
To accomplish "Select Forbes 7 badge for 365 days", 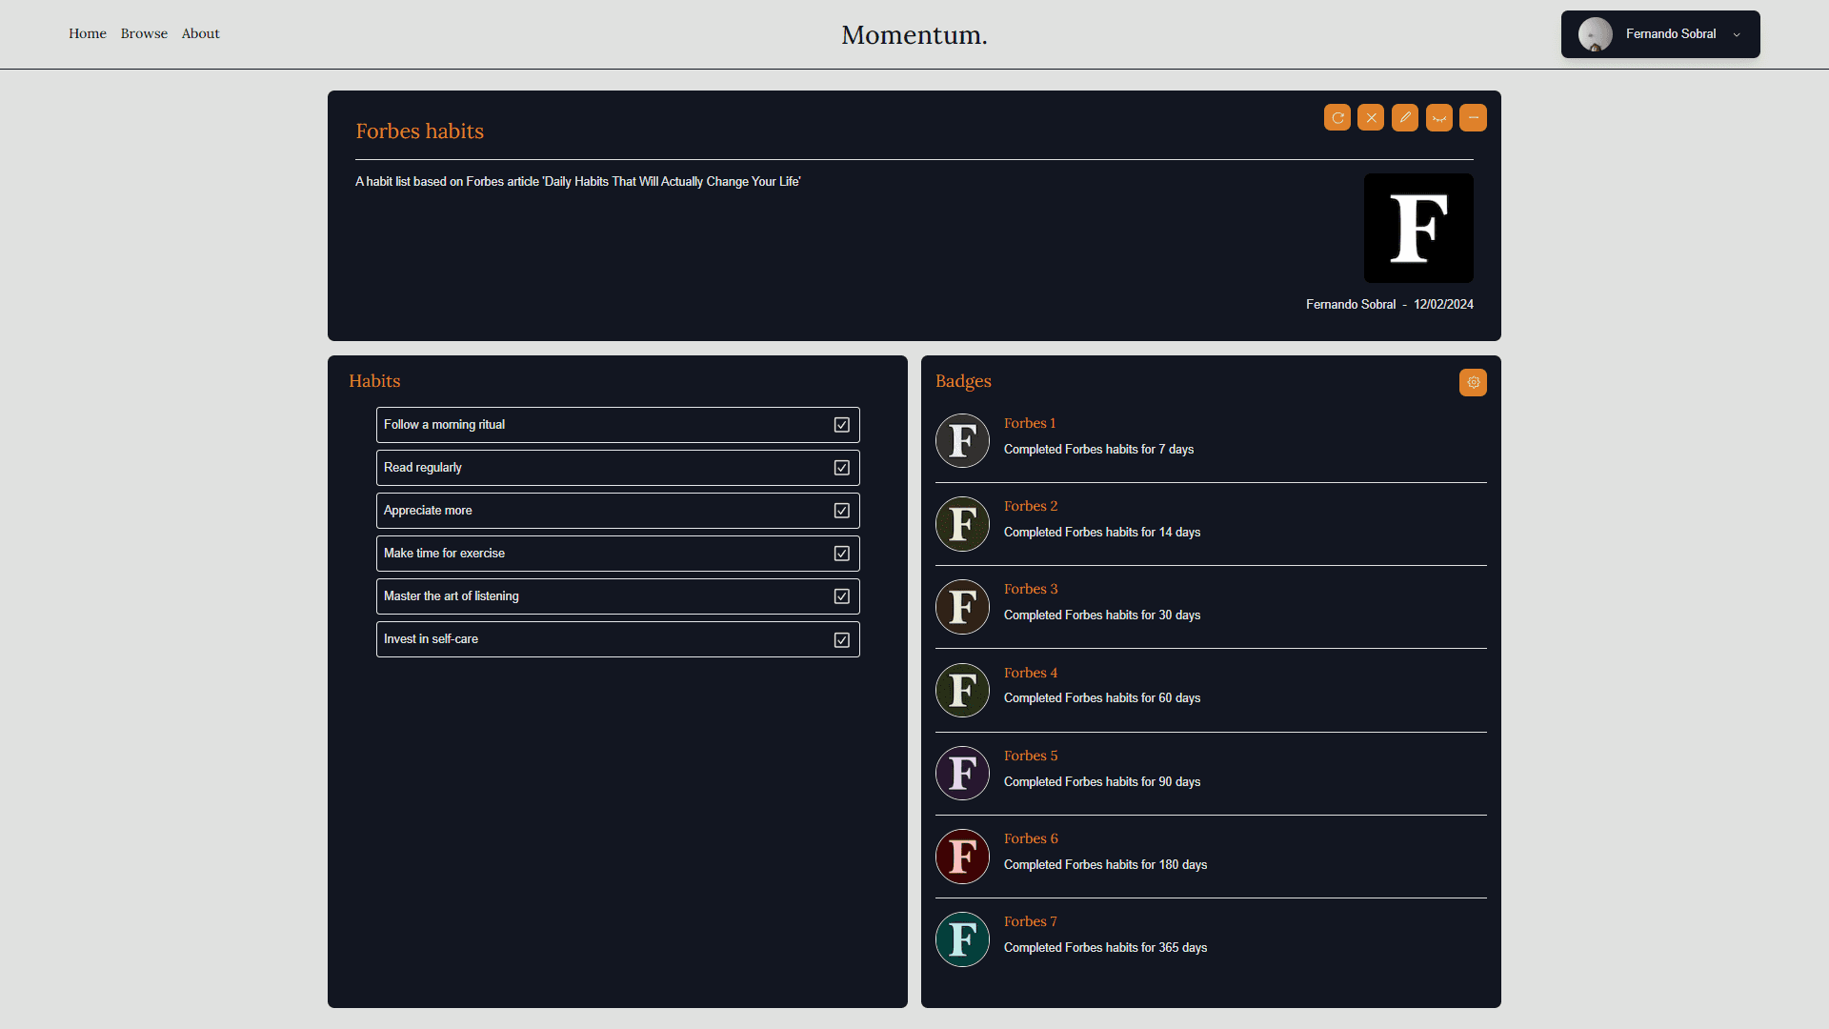I will coord(962,939).
